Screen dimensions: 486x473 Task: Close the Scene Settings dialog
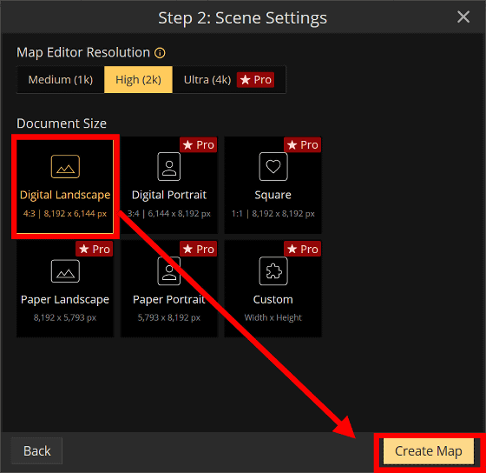click(463, 17)
